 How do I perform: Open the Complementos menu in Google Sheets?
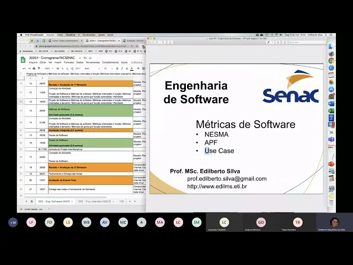110,62
